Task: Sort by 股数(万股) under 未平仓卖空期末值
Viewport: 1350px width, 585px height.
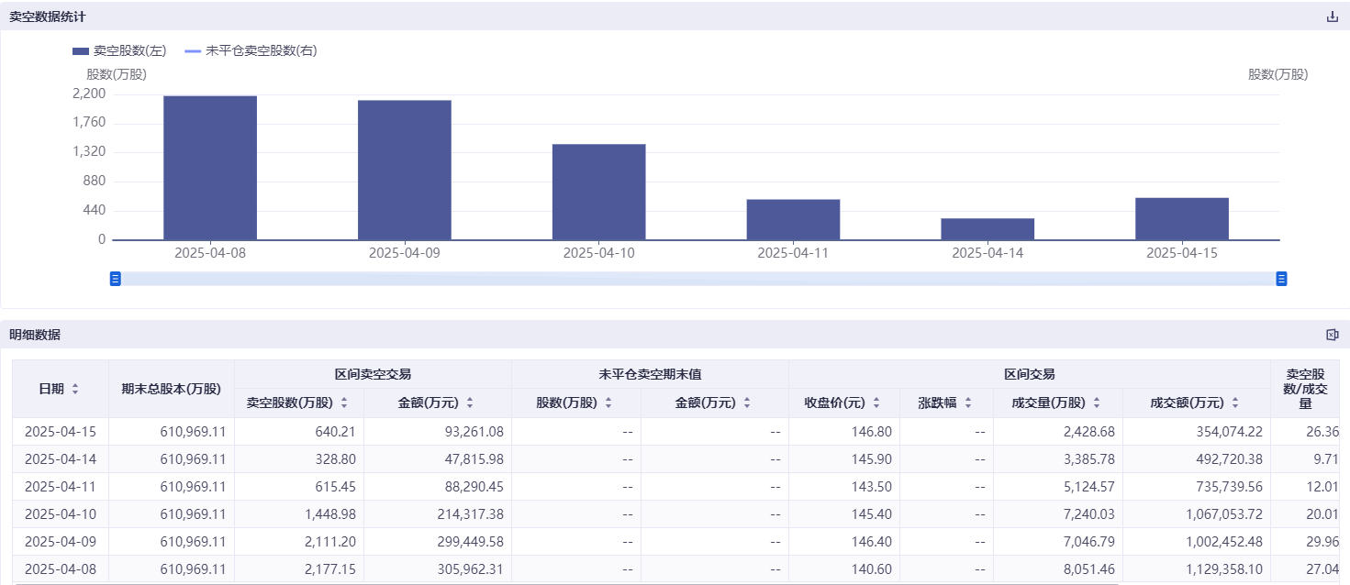Action: pyautogui.click(x=608, y=403)
